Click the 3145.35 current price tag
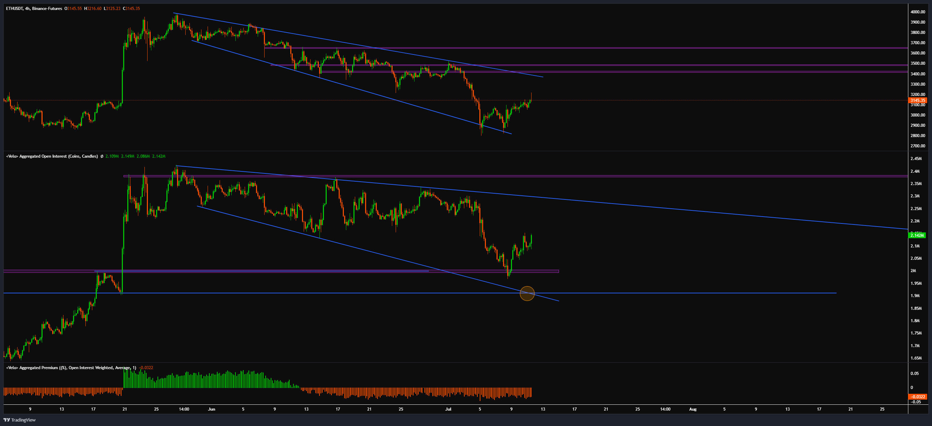The height and width of the screenshot is (426, 932). 917,100
